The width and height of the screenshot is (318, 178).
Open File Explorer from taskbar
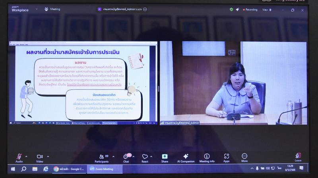35,169
